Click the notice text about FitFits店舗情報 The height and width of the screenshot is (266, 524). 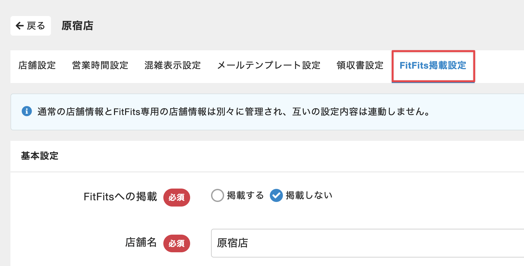pyautogui.click(x=233, y=112)
